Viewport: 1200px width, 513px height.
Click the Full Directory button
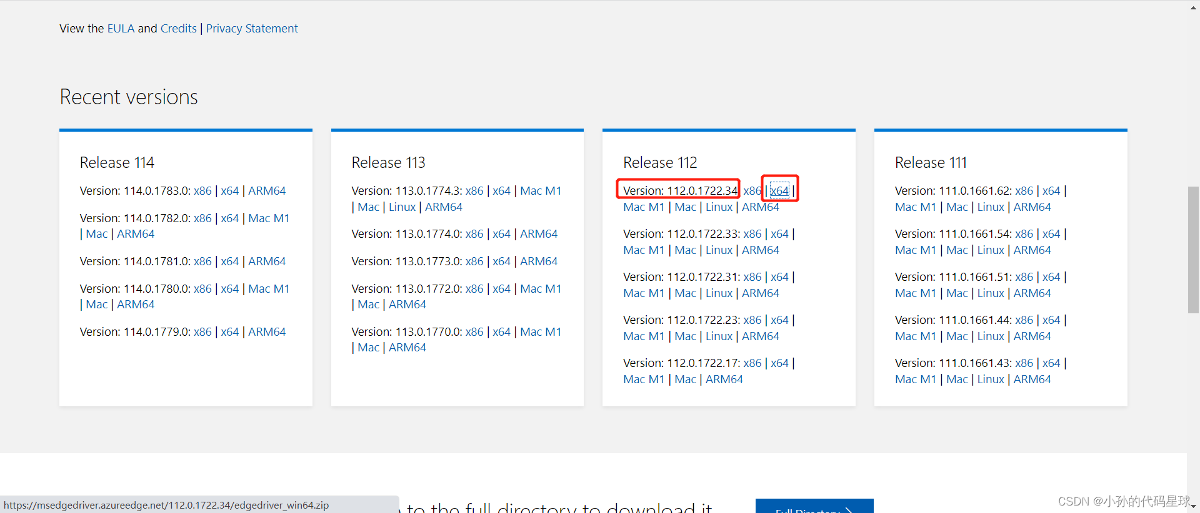[814, 507]
